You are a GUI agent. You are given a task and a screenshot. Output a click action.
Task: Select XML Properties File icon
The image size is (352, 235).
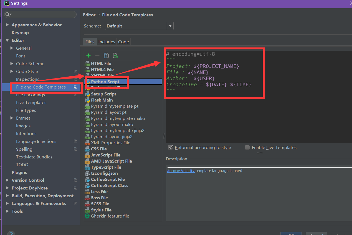[87, 143]
